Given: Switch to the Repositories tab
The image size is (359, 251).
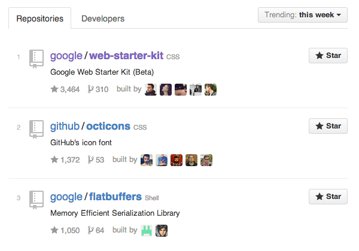Looking at the screenshot, I should click(x=40, y=19).
